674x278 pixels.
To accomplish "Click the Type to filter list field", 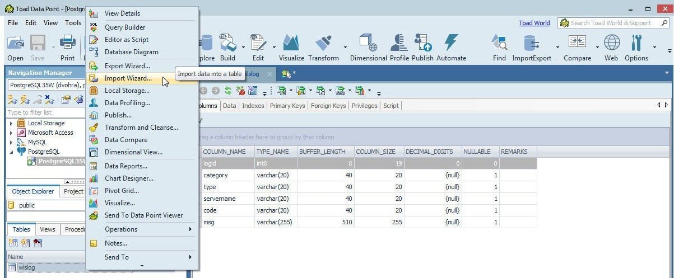I will click(46, 112).
